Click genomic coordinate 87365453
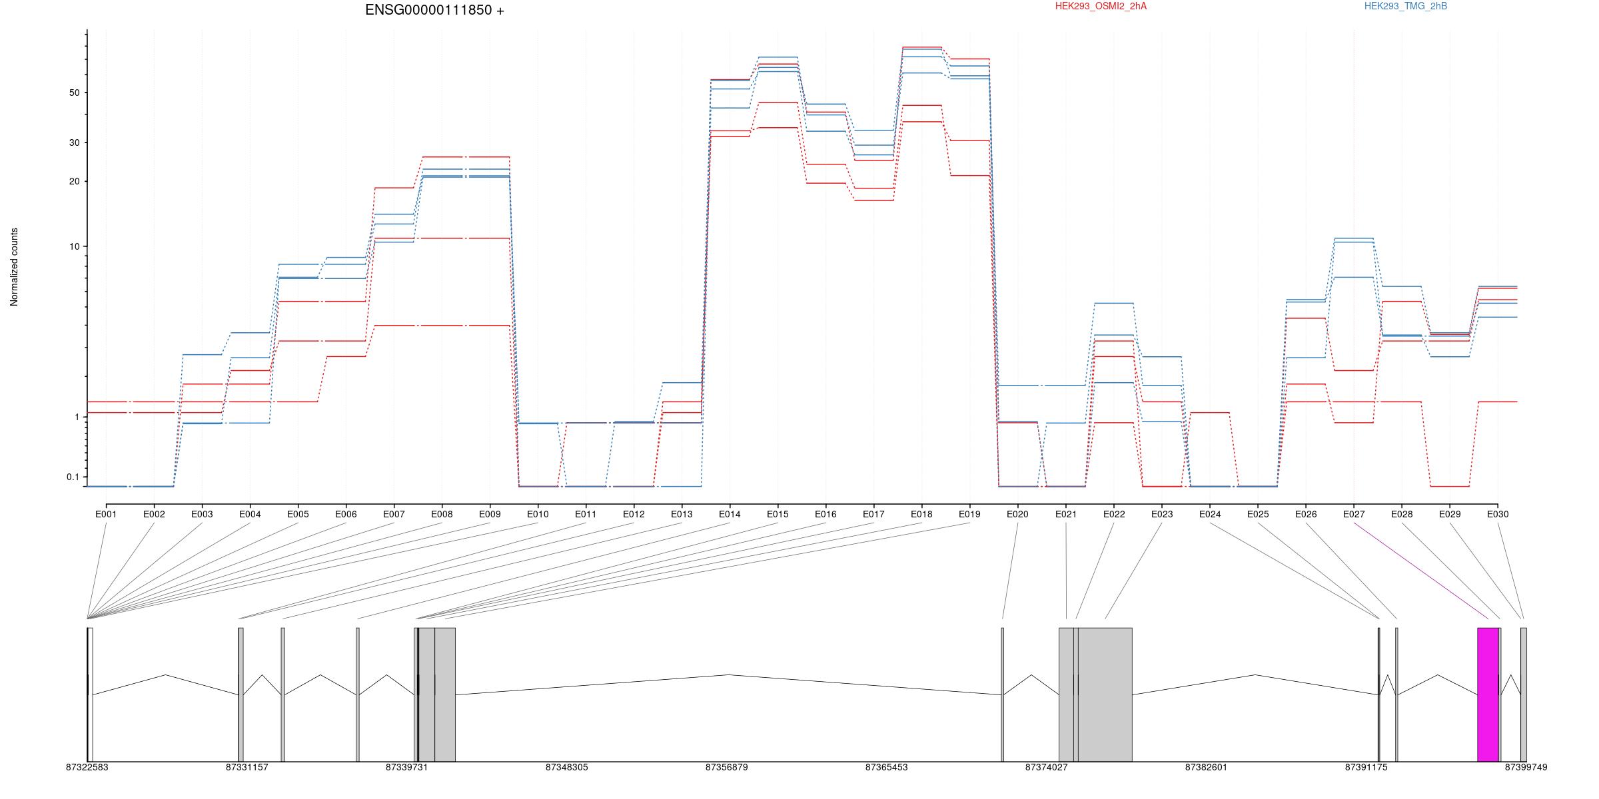1599x799 pixels. (x=887, y=767)
